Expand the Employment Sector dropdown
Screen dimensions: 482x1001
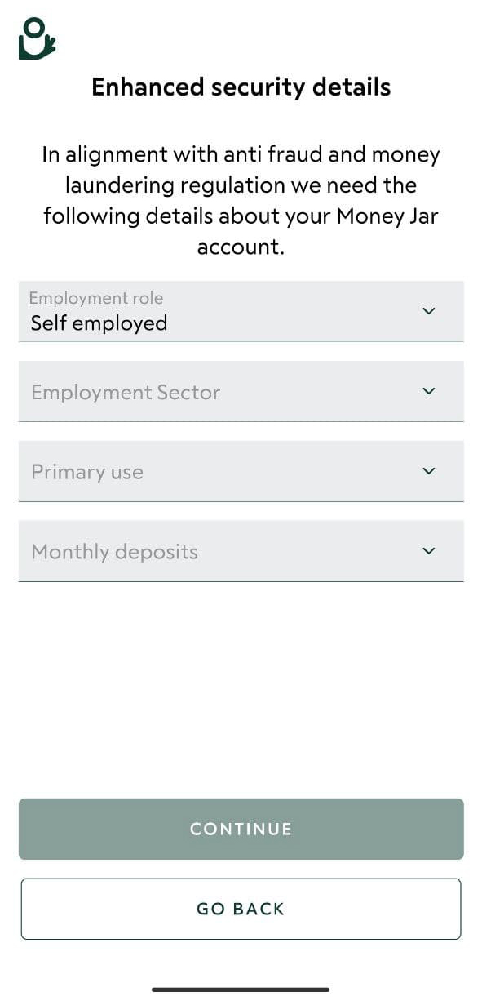(241, 391)
